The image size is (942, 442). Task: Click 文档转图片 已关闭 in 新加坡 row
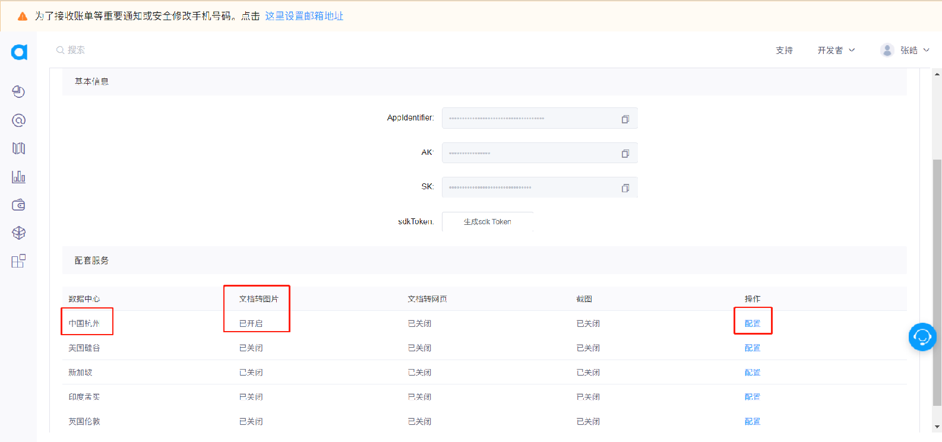pyautogui.click(x=251, y=373)
